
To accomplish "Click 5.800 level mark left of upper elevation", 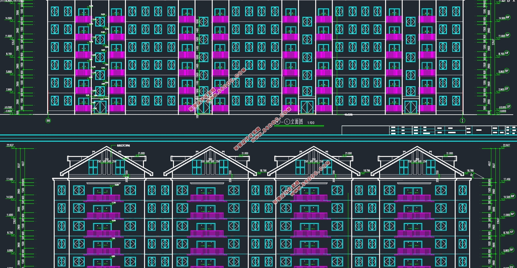I will 9,72.
